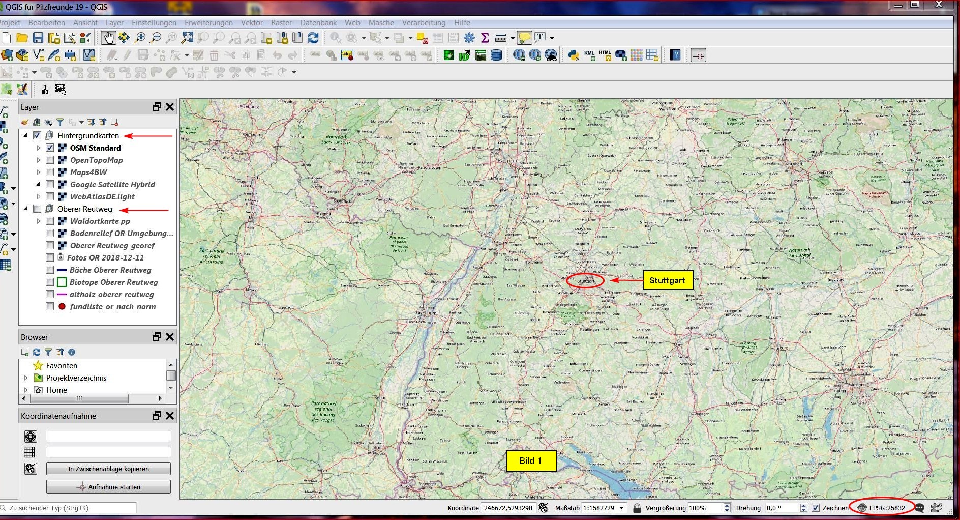Screen dimensions: 960x520
Task: Enable the OpenTopoMap layer checkbox
Action: 50,160
